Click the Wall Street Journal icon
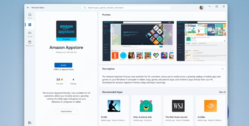 click(178, 106)
